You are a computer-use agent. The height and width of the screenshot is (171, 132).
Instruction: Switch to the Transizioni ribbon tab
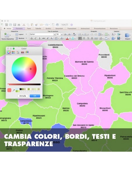[72, 28]
